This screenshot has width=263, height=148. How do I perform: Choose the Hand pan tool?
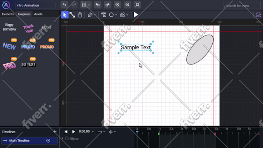pyautogui.click(x=80, y=15)
